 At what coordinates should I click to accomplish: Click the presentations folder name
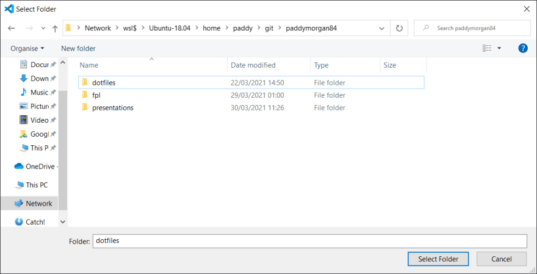[x=113, y=108]
